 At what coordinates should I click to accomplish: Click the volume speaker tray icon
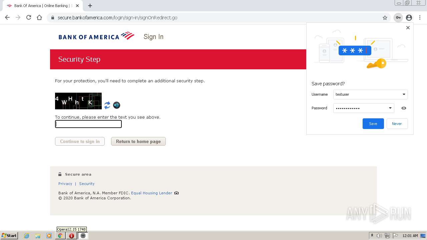[379, 236]
